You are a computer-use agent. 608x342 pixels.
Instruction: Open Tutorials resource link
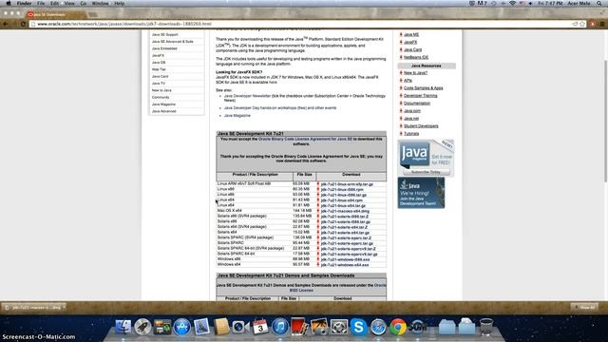click(x=411, y=133)
